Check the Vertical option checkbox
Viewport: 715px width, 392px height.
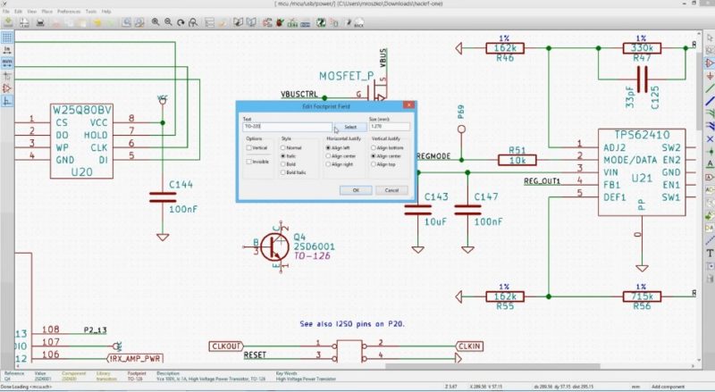[x=249, y=147]
